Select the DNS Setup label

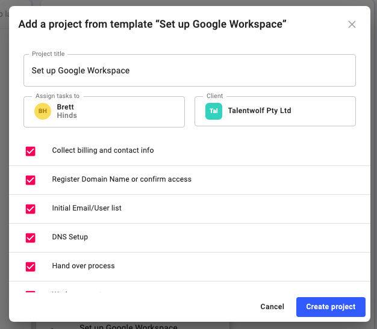[70, 237]
